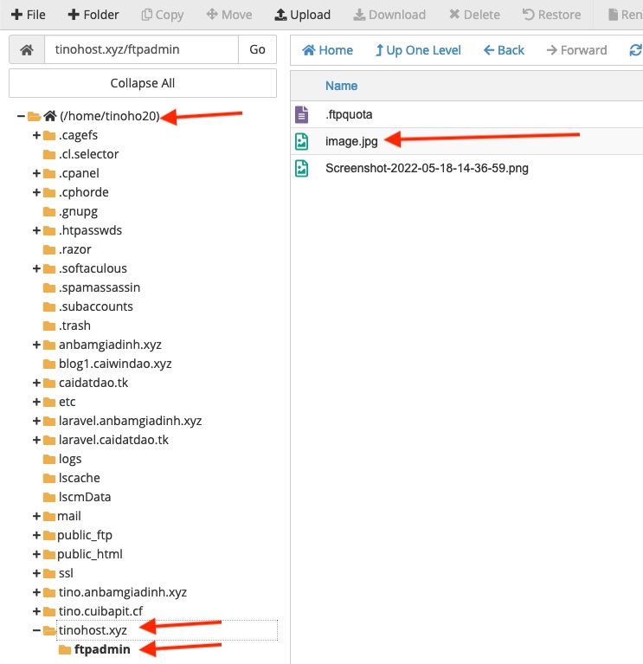
Task: Click the Delete toolbar button
Action: tap(474, 15)
